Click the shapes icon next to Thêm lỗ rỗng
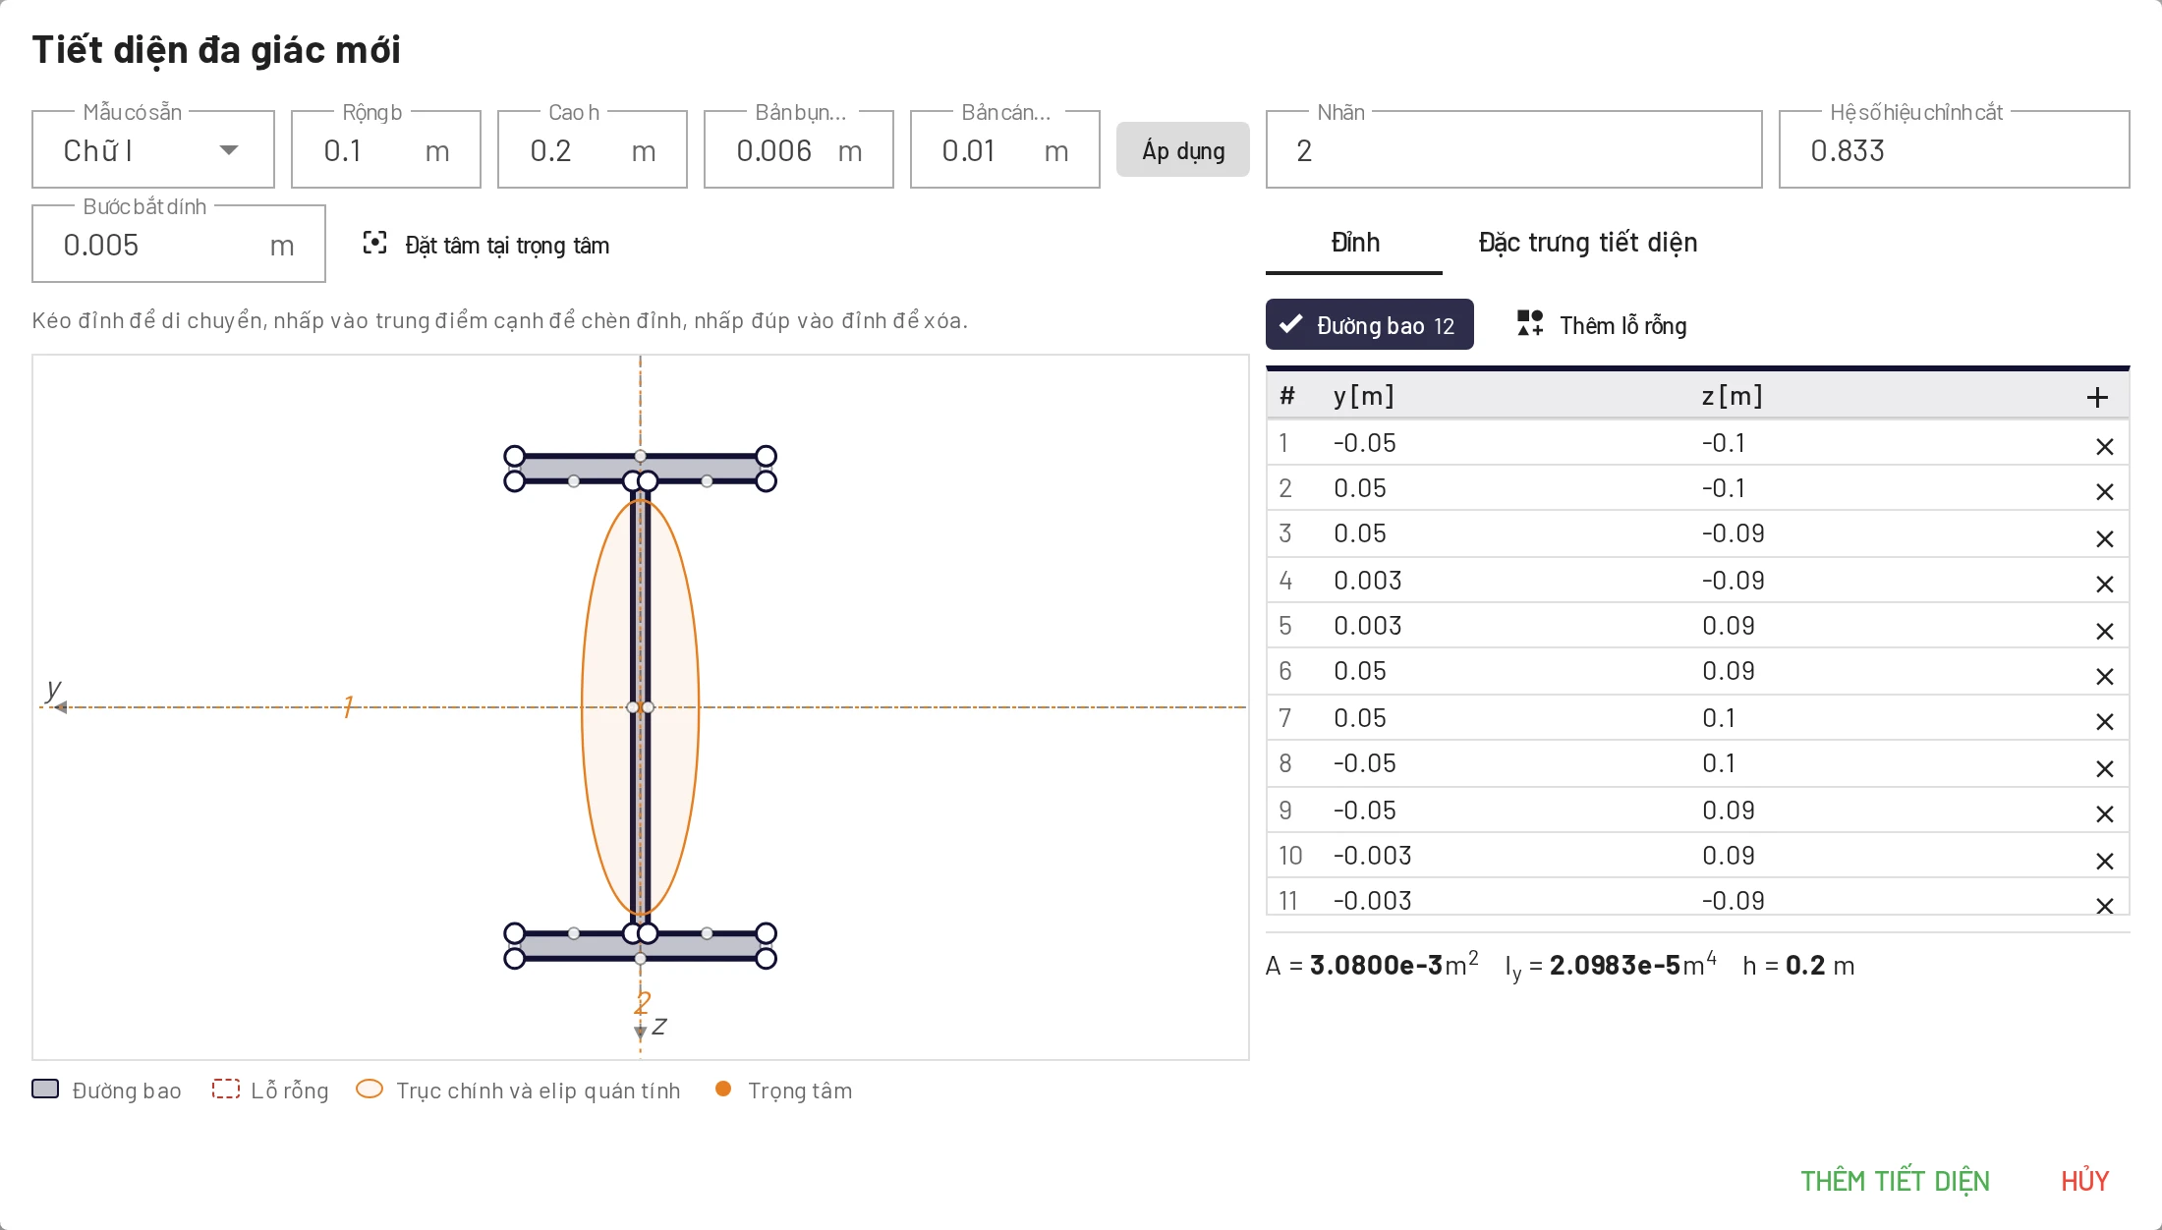The width and height of the screenshot is (2162, 1230). (x=1530, y=323)
